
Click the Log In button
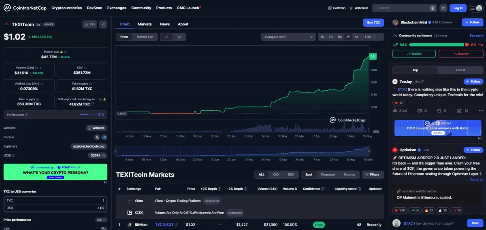tap(458, 8)
